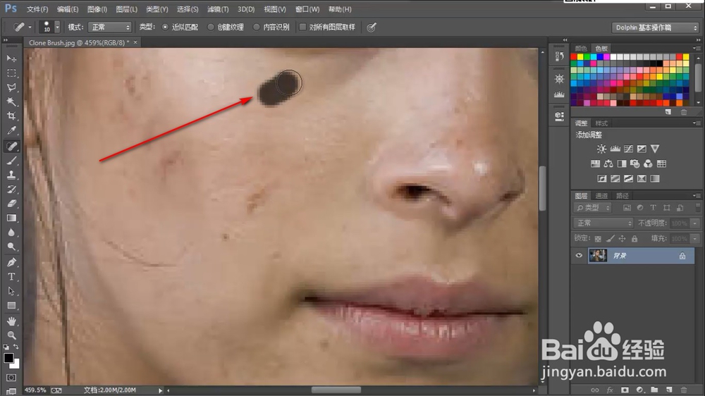The image size is (705, 396).
Task: Open the Dolphin 基本操作篇 workspace dropdown
Action: 656,28
